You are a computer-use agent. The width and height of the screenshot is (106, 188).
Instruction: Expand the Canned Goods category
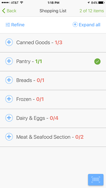click(x=9, y=42)
